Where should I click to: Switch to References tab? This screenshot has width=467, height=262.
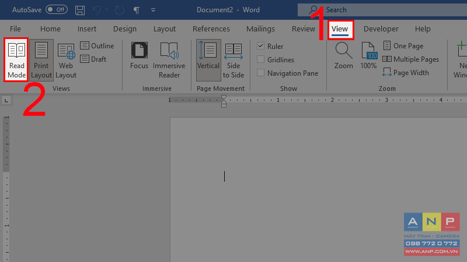coord(211,29)
